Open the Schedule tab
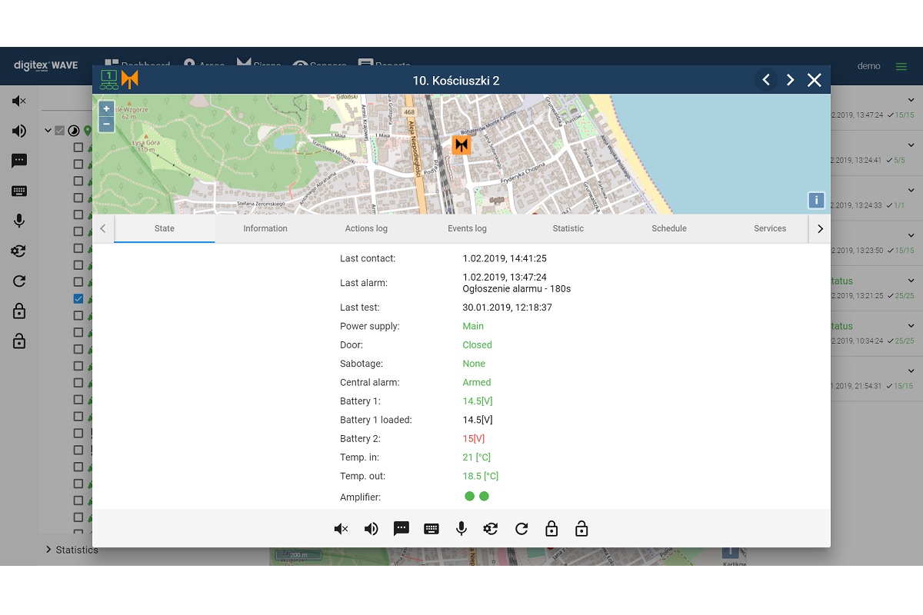Image resolution: width=923 pixels, height=615 pixels. (668, 228)
